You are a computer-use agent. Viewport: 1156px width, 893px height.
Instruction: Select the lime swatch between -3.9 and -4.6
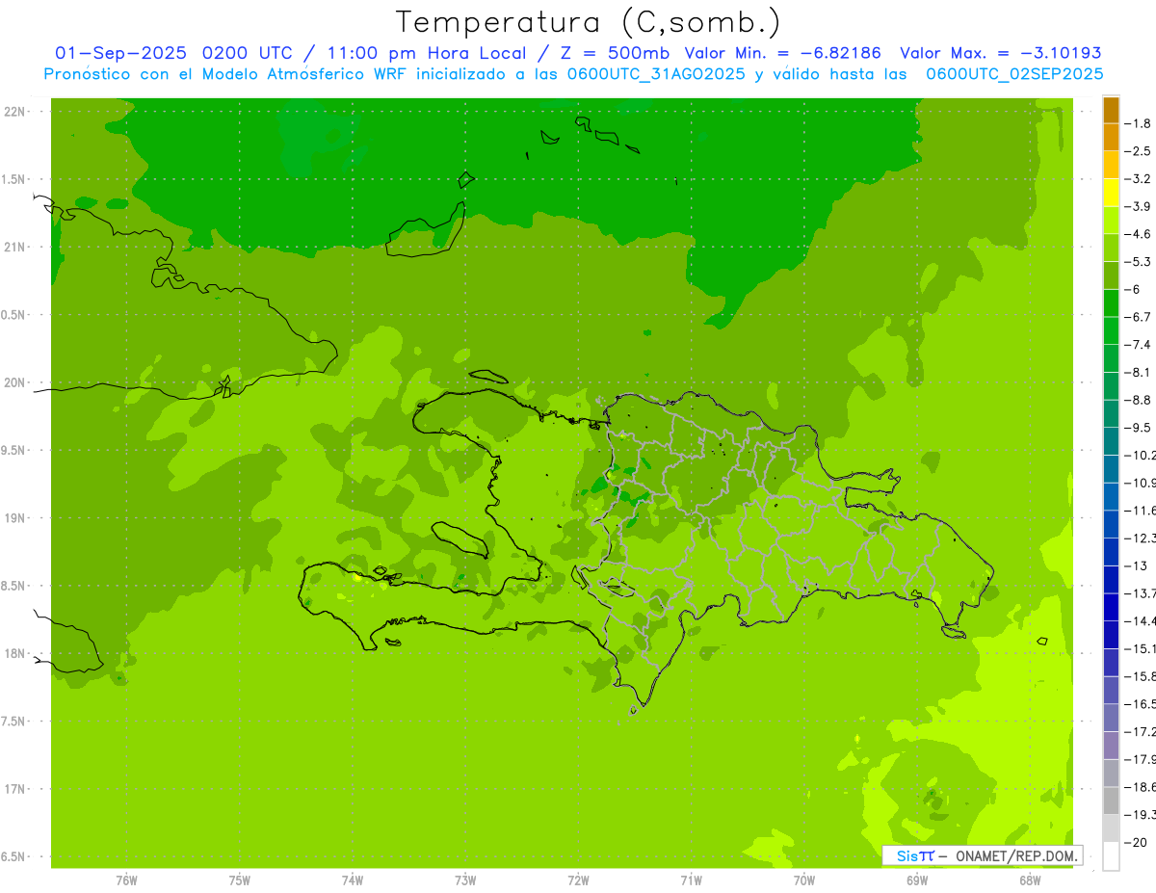(x=1111, y=221)
